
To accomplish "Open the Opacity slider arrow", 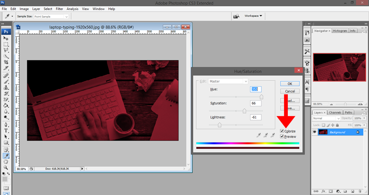I will 364,118.
